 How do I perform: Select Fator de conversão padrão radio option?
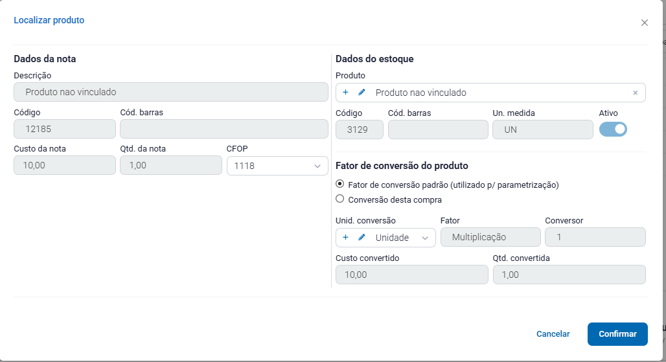pyautogui.click(x=340, y=185)
